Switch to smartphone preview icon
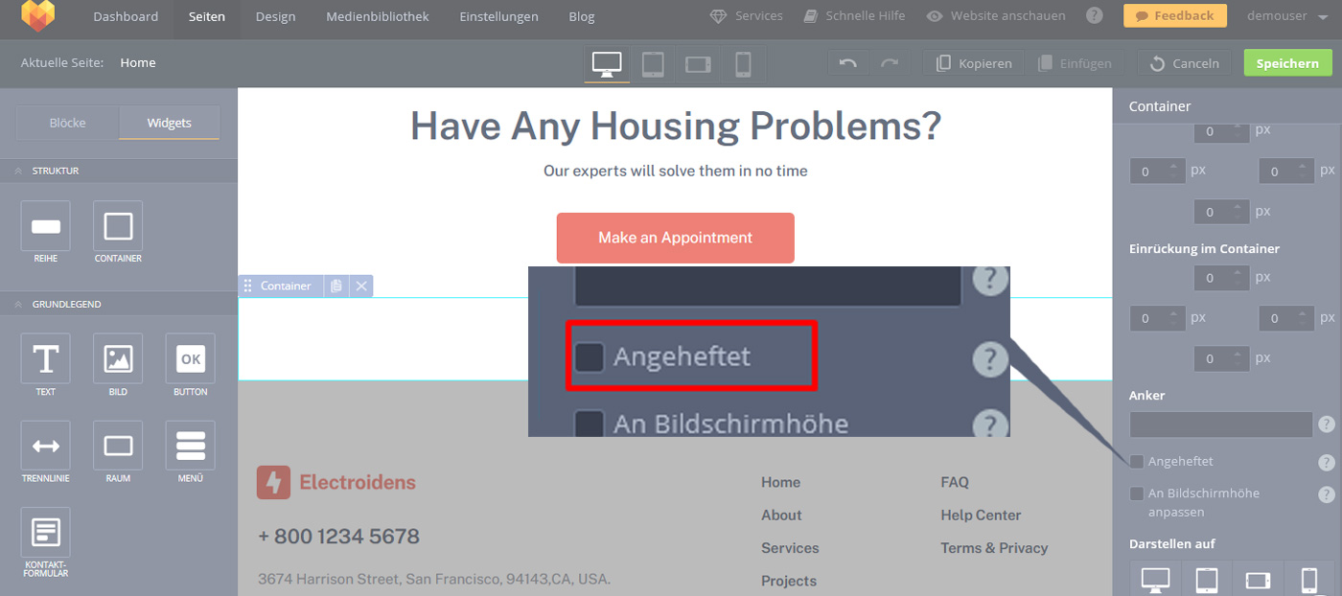1342x596 pixels. (x=743, y=64)
